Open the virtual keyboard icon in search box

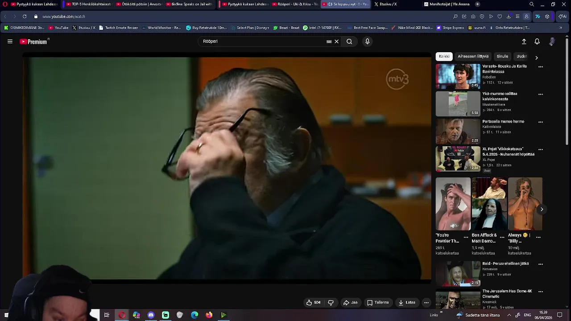(x=329, y=41)
